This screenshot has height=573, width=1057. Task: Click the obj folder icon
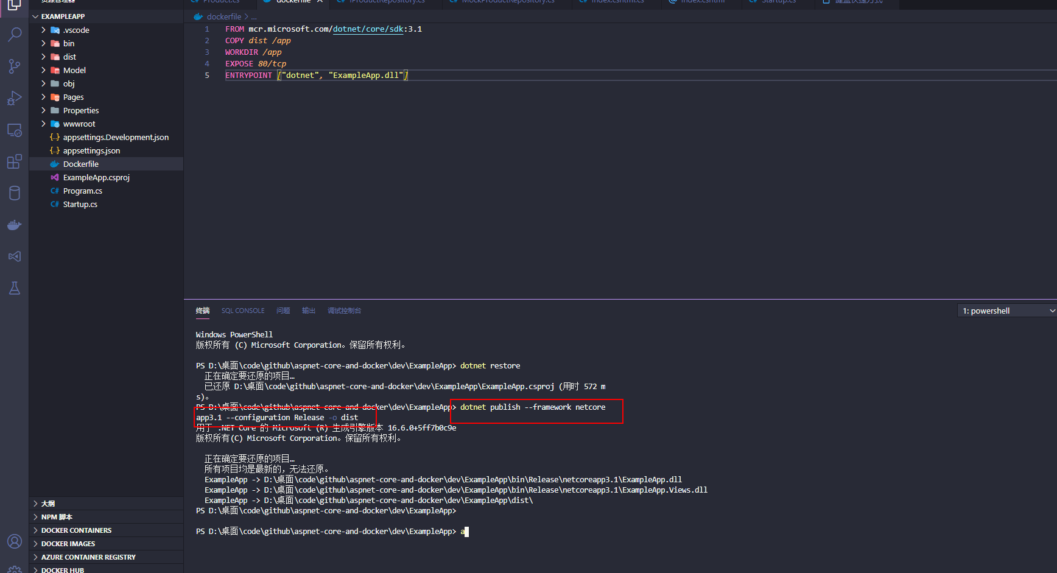[55, 83]
